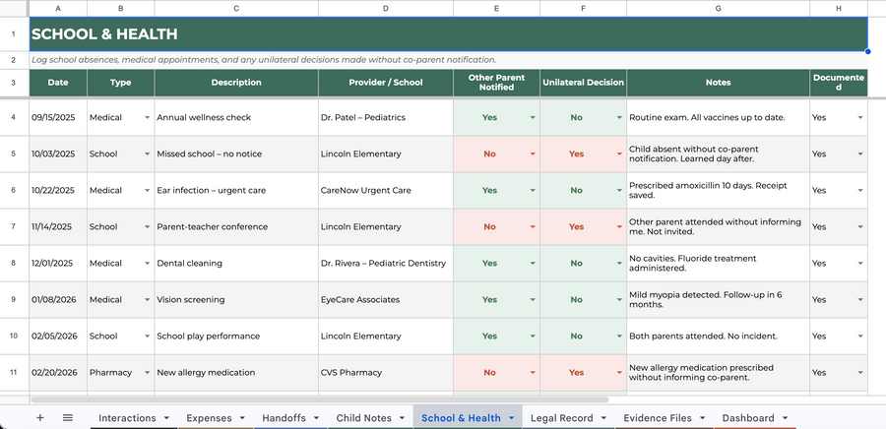
Task: Click the horizontal scrollbar
Action: [320, 399]
